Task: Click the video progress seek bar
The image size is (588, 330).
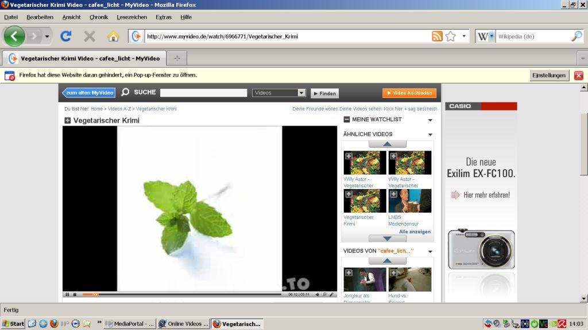Action: 184,294
